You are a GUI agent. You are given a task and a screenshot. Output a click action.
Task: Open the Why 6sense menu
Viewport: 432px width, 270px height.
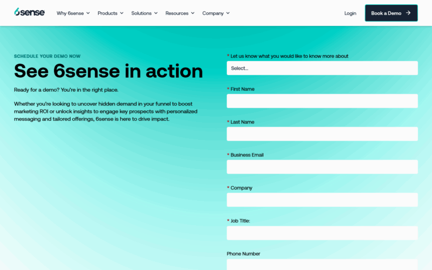coord(73,13)
